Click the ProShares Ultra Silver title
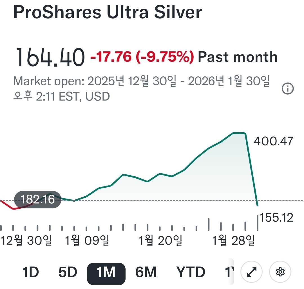Screen dimensions: 304x289 108,13
